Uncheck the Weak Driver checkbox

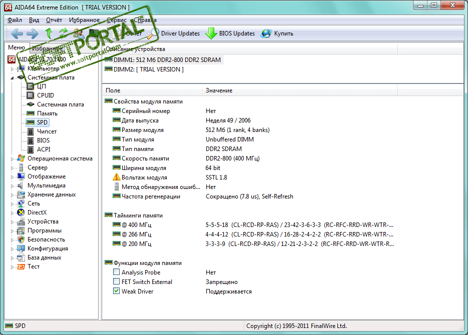(117, 291)
